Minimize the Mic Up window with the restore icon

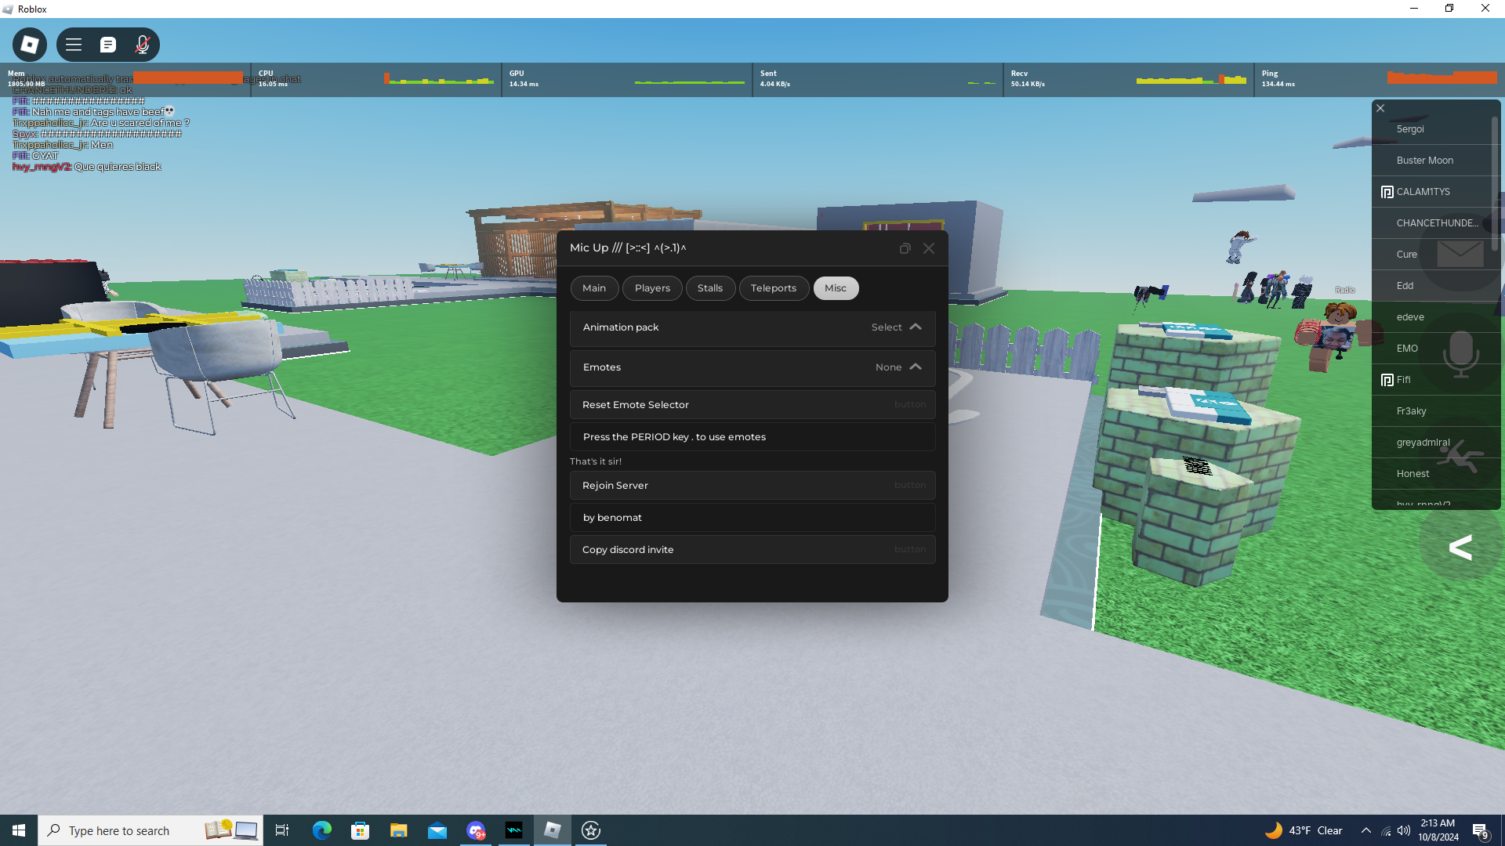pos(905,248)
